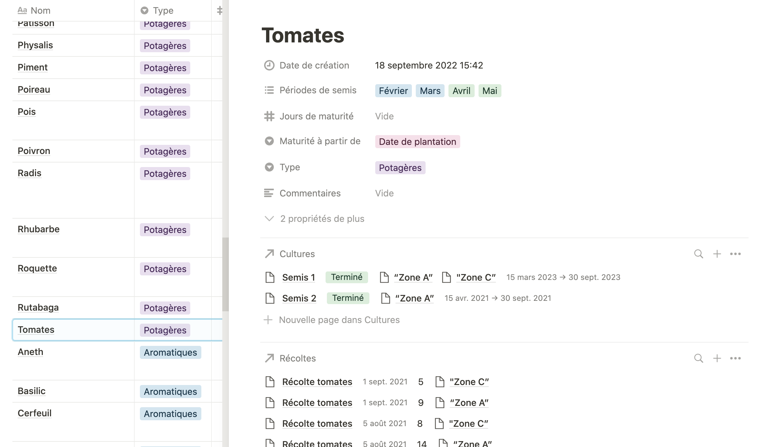Click the page icon next to Semis 1
This screenshot has height=447, width=776.
coord(270,277)
